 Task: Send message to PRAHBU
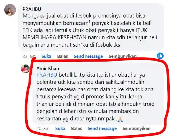[88, 56]
